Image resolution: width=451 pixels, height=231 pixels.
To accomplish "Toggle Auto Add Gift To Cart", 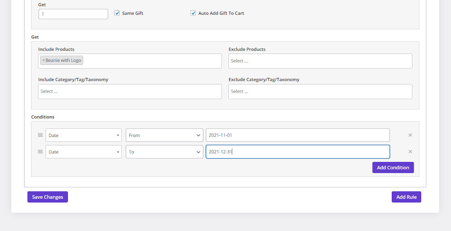I will click(193, 13).
